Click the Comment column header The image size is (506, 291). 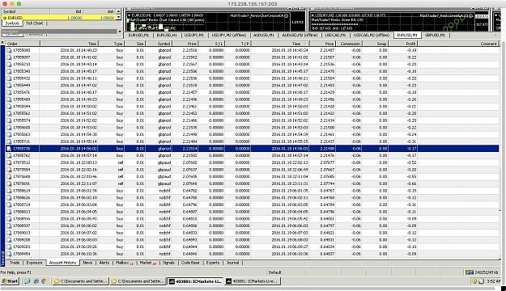458,44
